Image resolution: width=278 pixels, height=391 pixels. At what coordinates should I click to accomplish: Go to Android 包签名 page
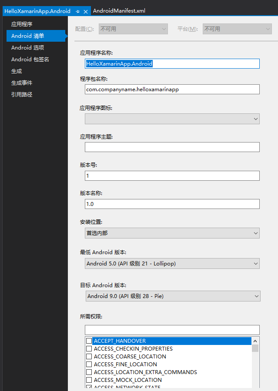pyautogui.click(x=30, y=60)
